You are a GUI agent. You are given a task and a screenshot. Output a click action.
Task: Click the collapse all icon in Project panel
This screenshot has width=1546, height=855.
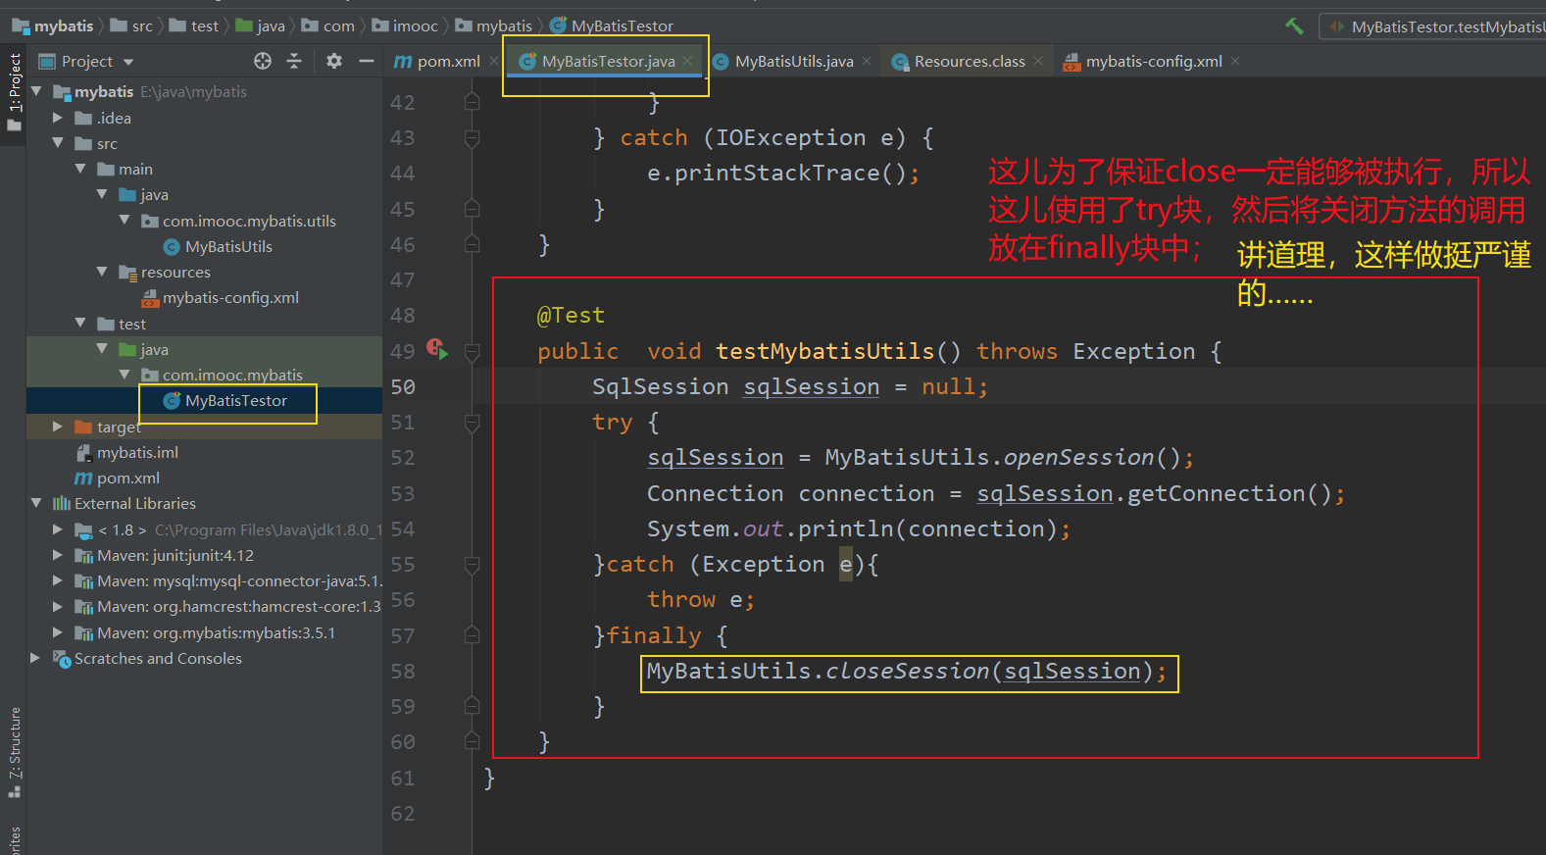(x=294, y=61)
